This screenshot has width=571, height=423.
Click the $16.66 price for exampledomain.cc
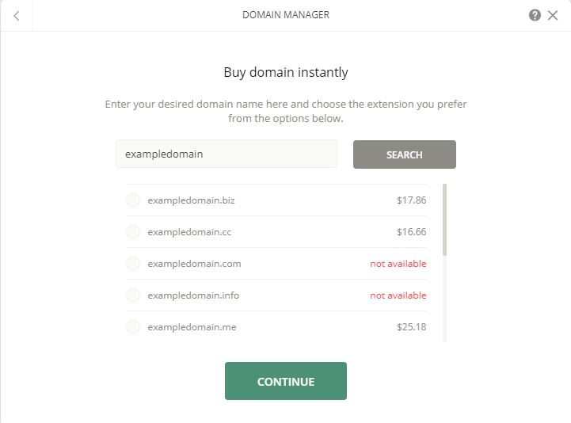[x=412, y=232]
